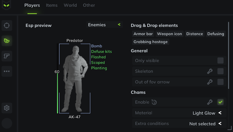The height and width of the screenshot is (132, 233).
Task: Open the gun icon sidebar section
Action: (7, 56)
